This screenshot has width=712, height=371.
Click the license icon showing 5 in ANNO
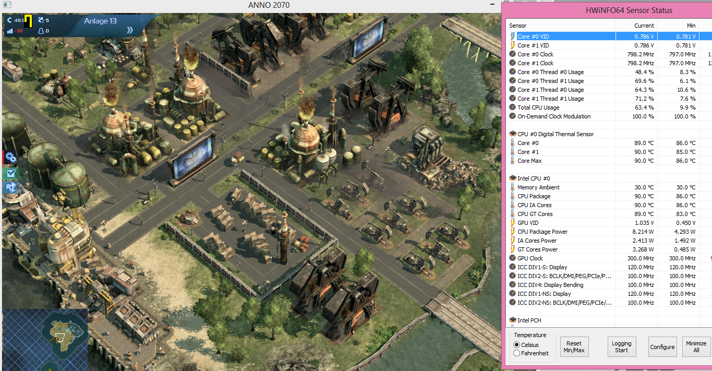click(41, 20)
